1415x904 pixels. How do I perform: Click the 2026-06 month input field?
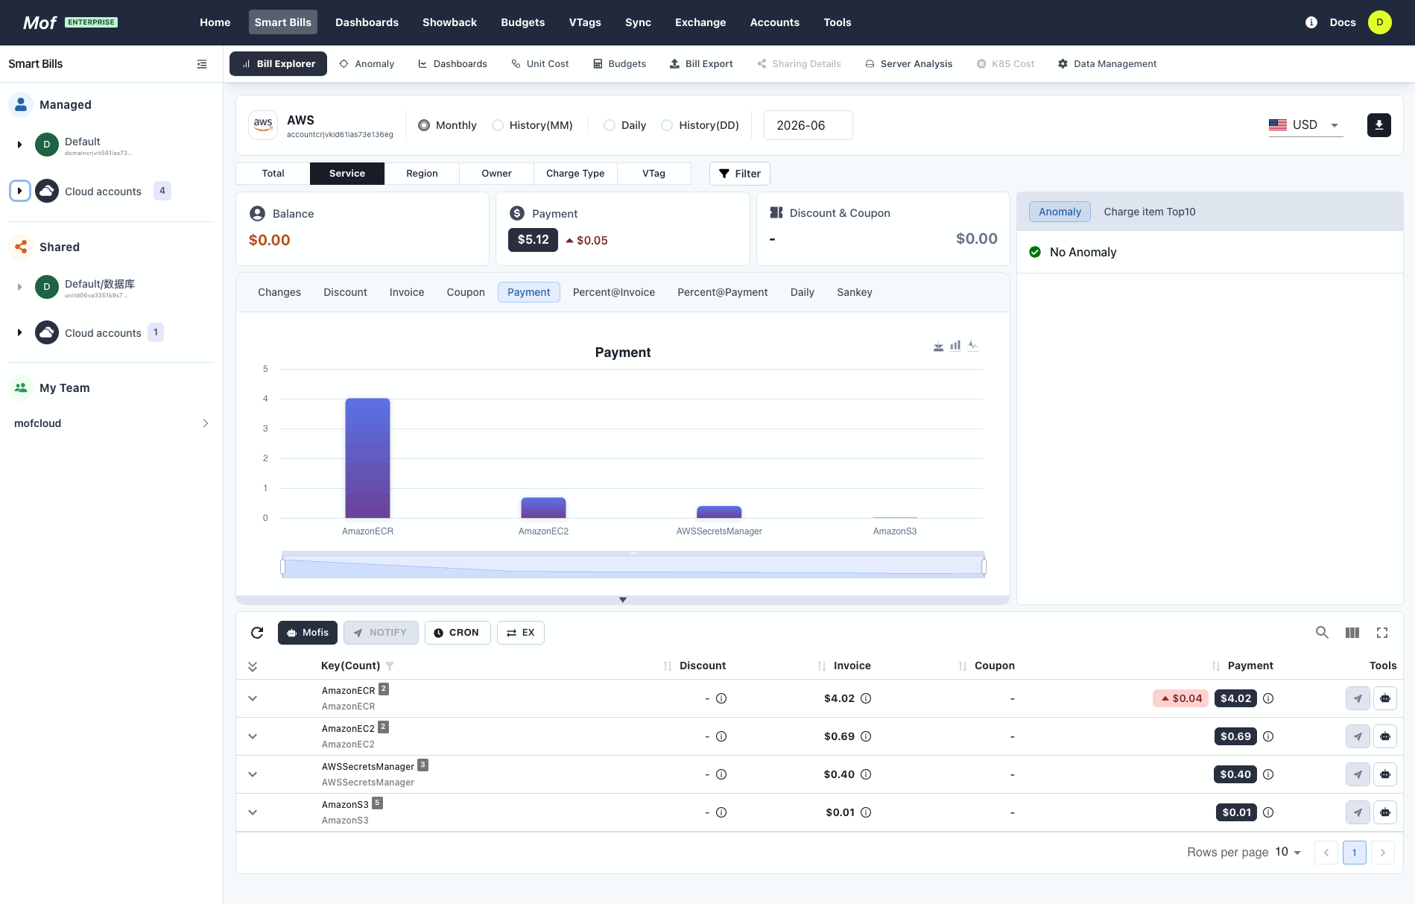click(x=808, y=125)
